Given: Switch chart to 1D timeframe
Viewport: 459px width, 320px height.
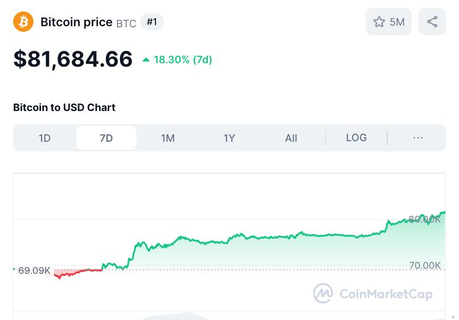Looking at the screenshot, I should pyautogui.click(x=44, y=138).
